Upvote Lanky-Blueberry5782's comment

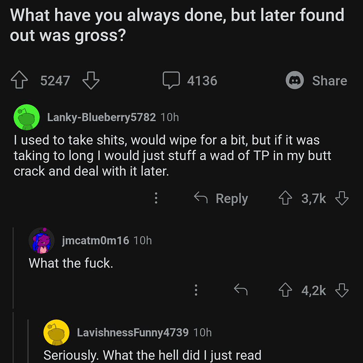[x=285, y=198]
